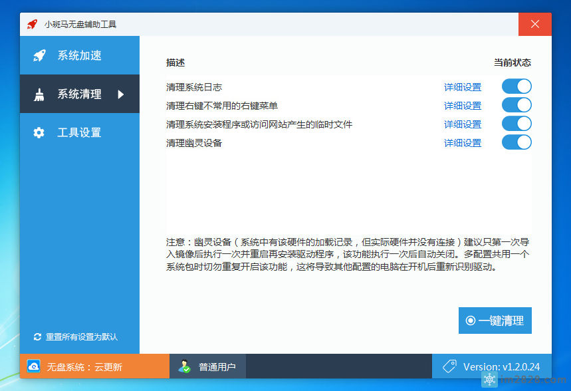Viewport: 571px width, 391px height.
Task: Open 详细设置 for 清理系统日志
Action: coord(462,86)
